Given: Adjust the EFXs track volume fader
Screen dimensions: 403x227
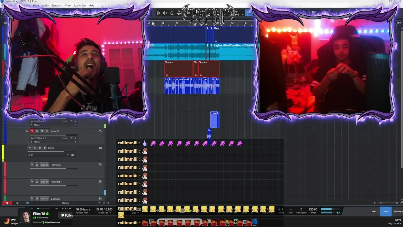Looking at the screenshot, I should click(x=52, y=152).
